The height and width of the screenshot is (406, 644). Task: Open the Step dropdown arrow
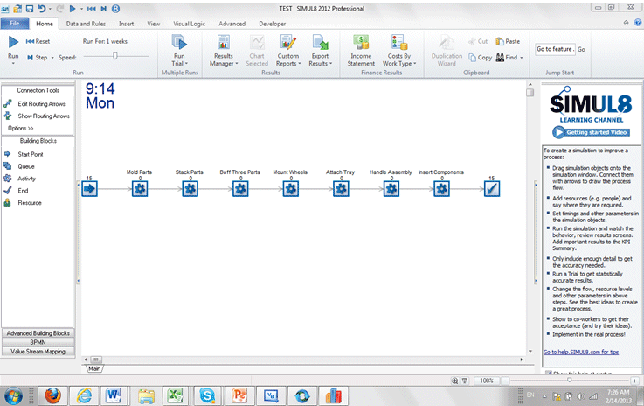click(52, 58)
